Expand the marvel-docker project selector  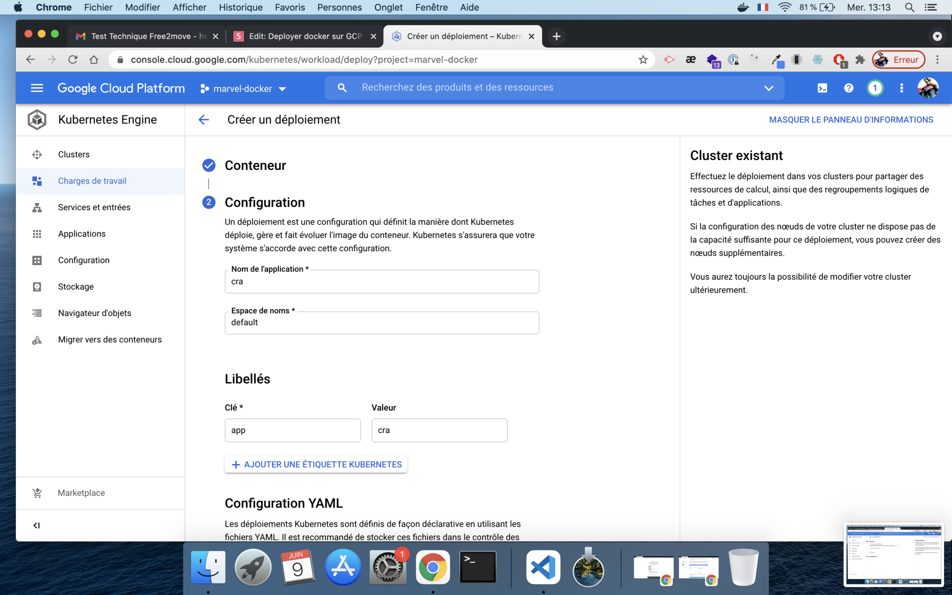(x=243, y=89)
